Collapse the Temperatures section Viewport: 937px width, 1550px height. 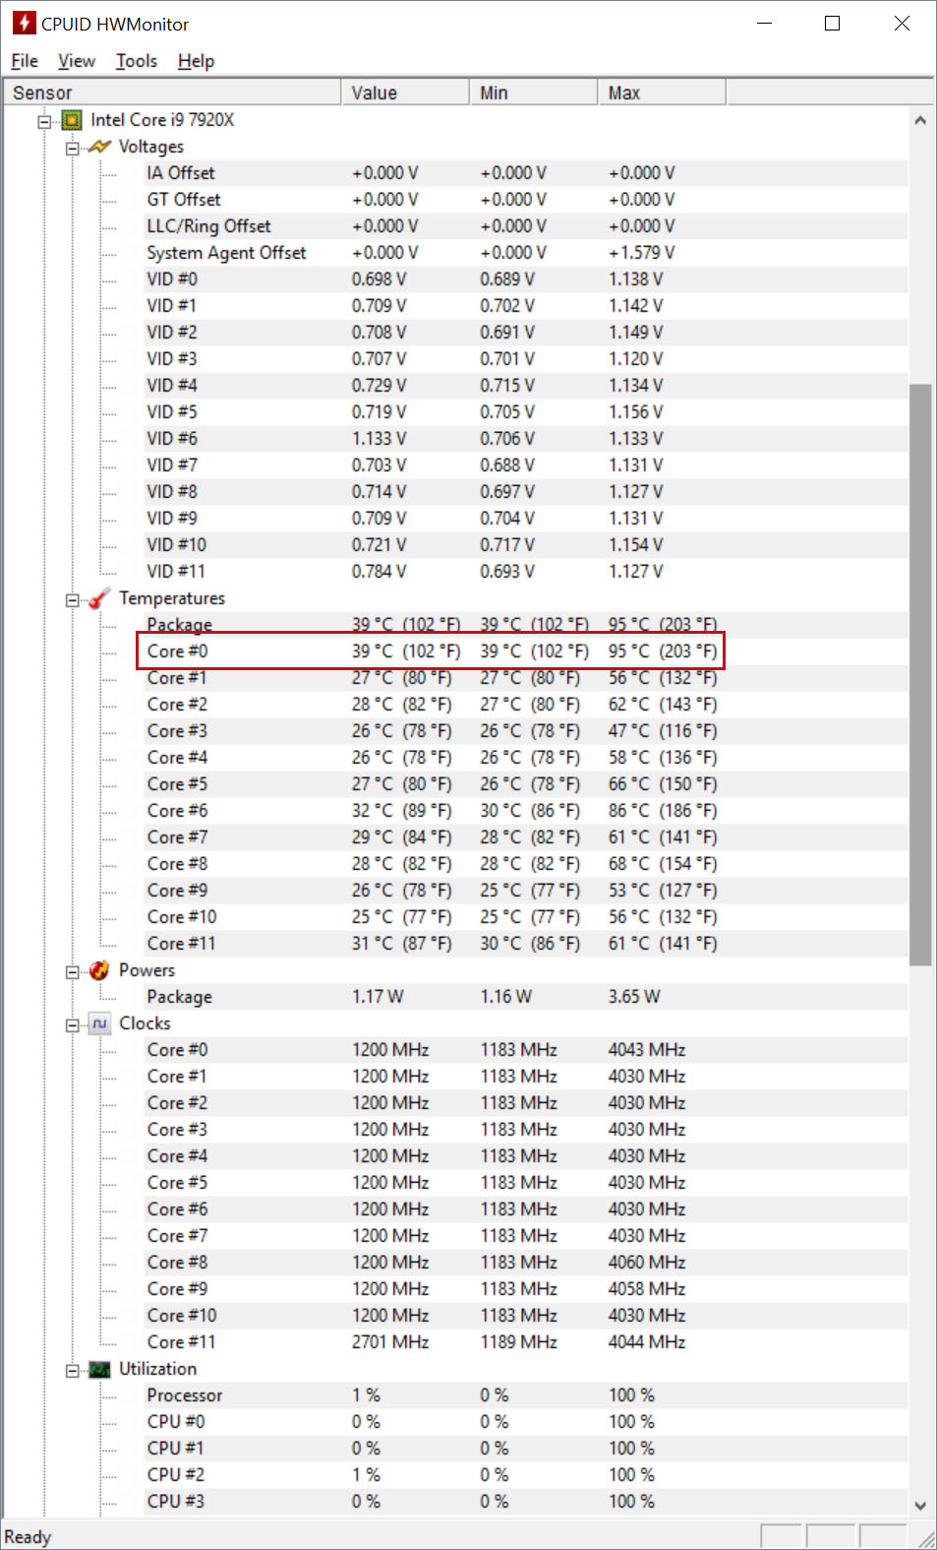(72, 599)
